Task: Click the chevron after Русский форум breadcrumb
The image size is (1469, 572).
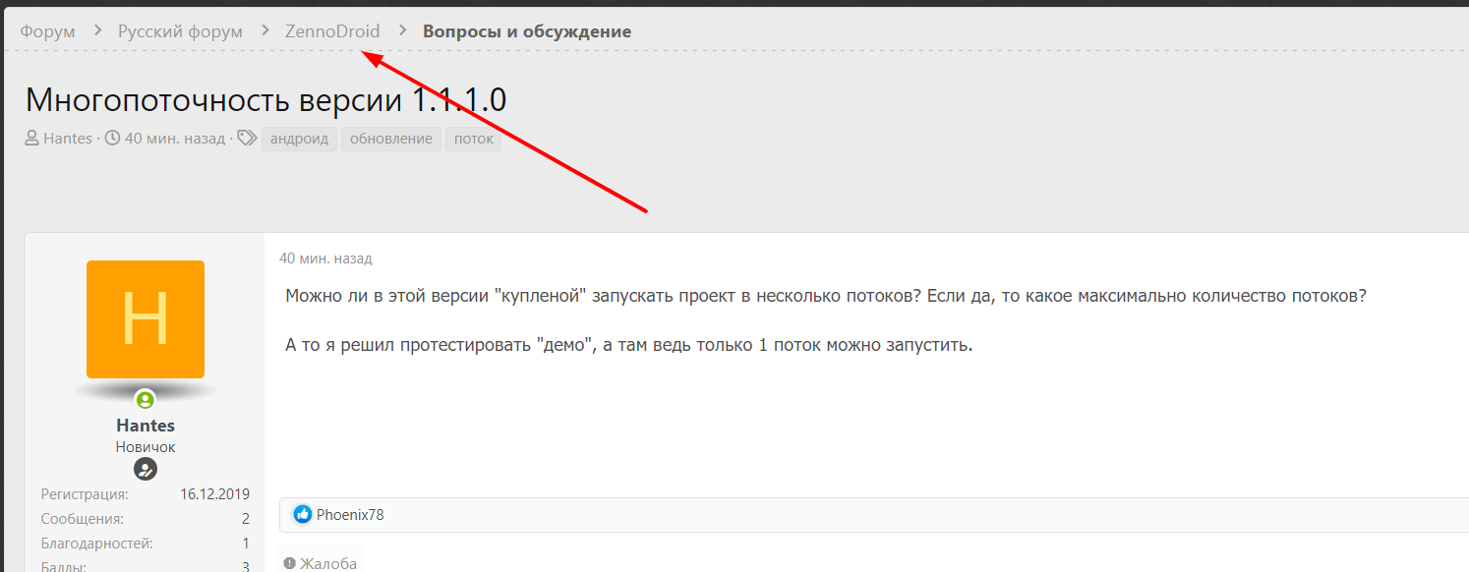Action: (264, 31)
